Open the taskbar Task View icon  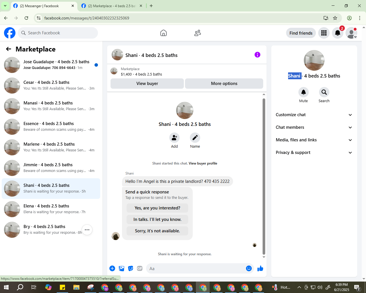pyautogui.click(x=34, y=287)
